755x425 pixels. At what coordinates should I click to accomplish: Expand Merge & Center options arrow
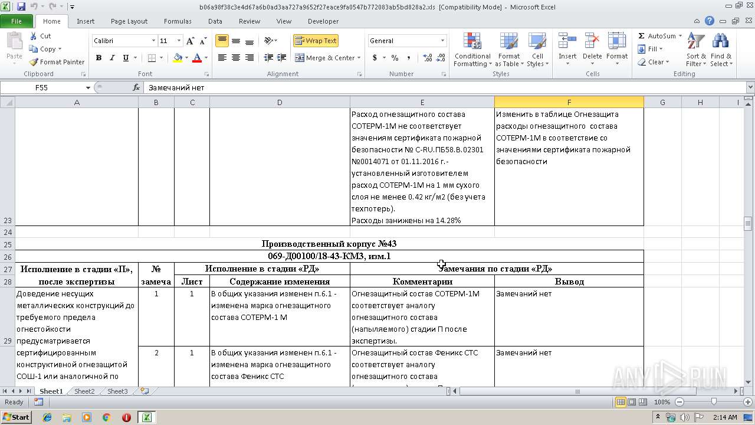(x=360, y=58)
